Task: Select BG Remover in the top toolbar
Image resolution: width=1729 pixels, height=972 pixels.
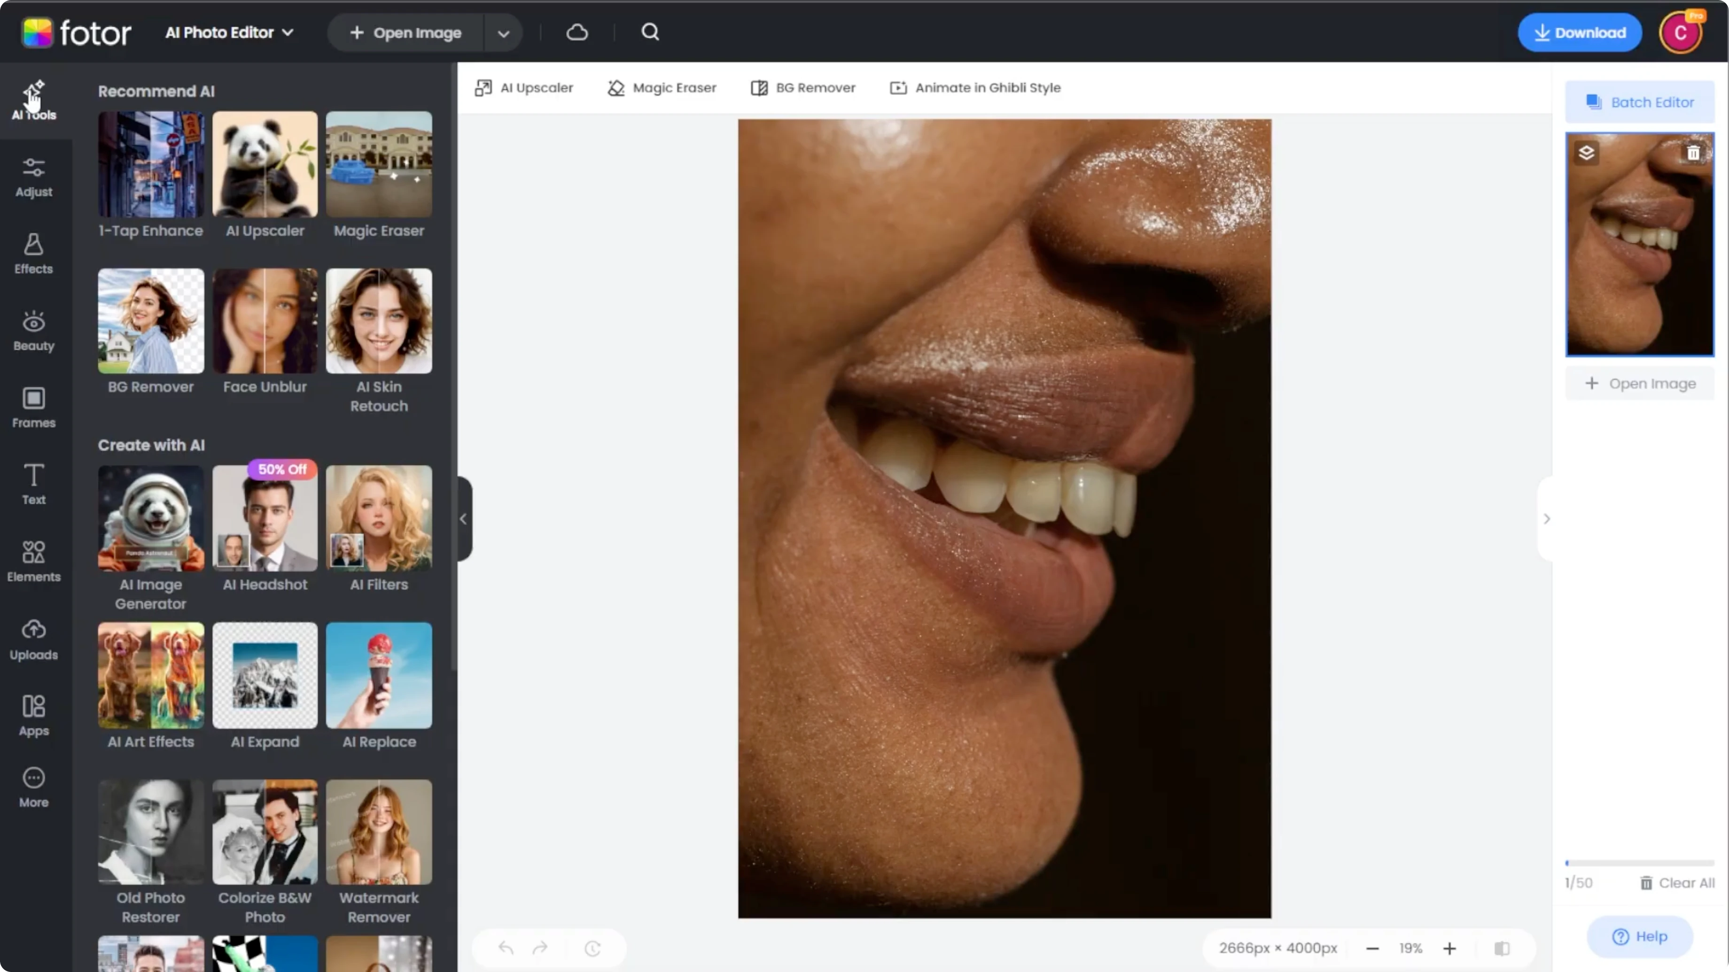Action: click(x=803, y=88)
